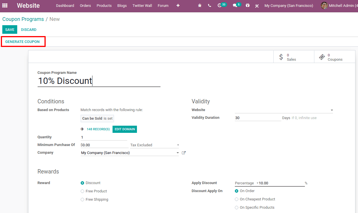The width and height of the screenshot is (358, 213).
Task: Click the Coupons ticket stat icon
Action: click(x=322, y=57)
